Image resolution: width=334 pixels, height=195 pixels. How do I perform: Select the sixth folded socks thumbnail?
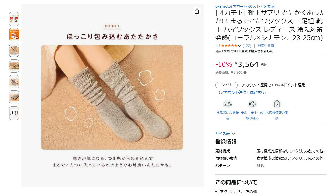tap(14, 97)
